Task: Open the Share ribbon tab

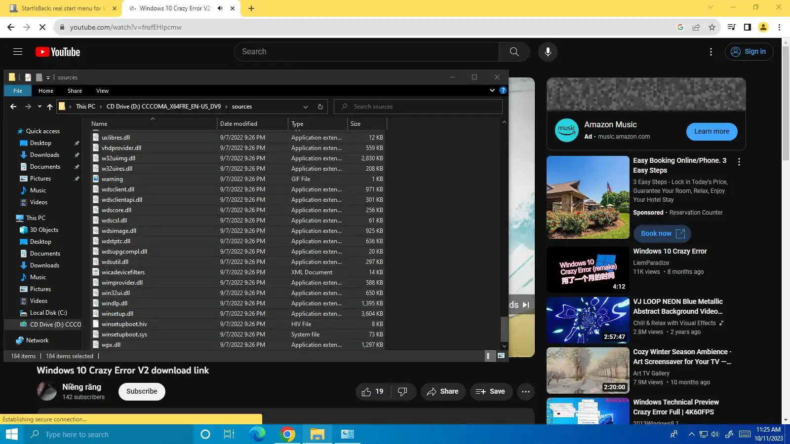Action: pyautogui.click(x=75, y=91)
